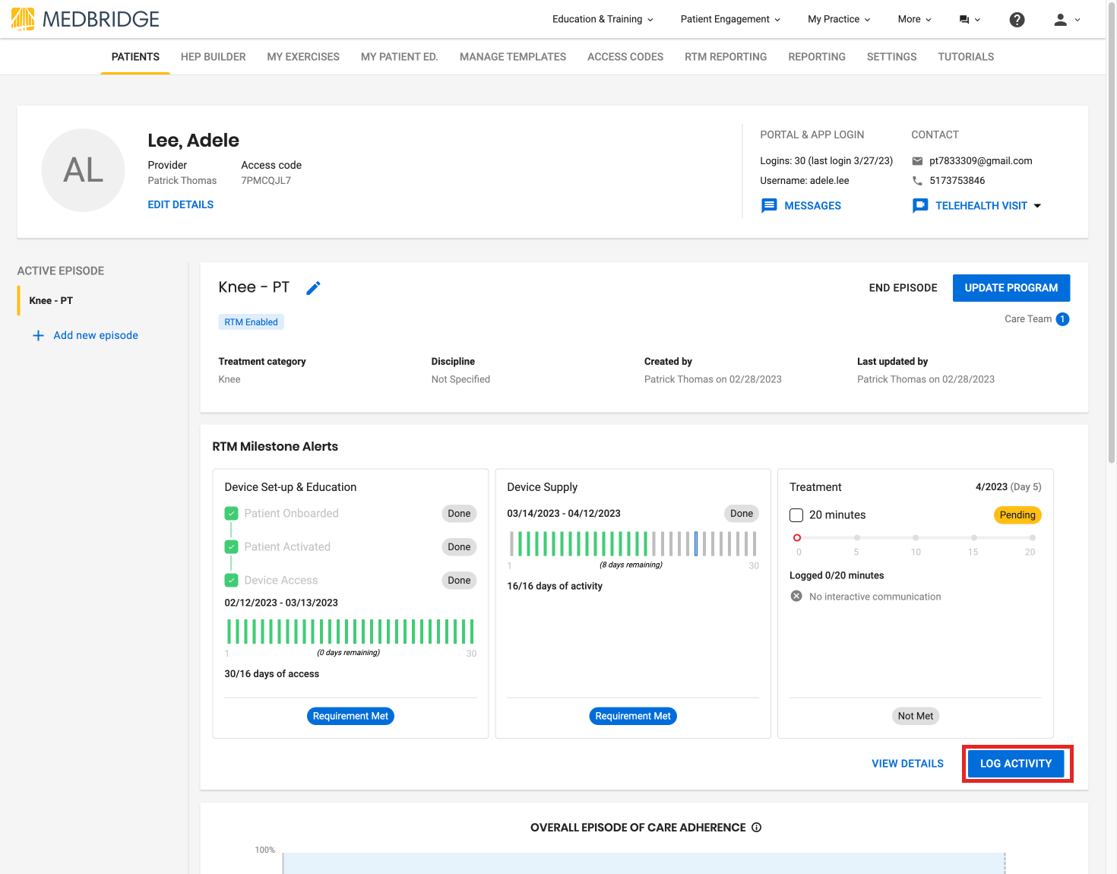The width and height of the screenshot is (1117, 874).
Task: Click the Care Team label
Action: pyautogui.click(x=1028, y=319)
